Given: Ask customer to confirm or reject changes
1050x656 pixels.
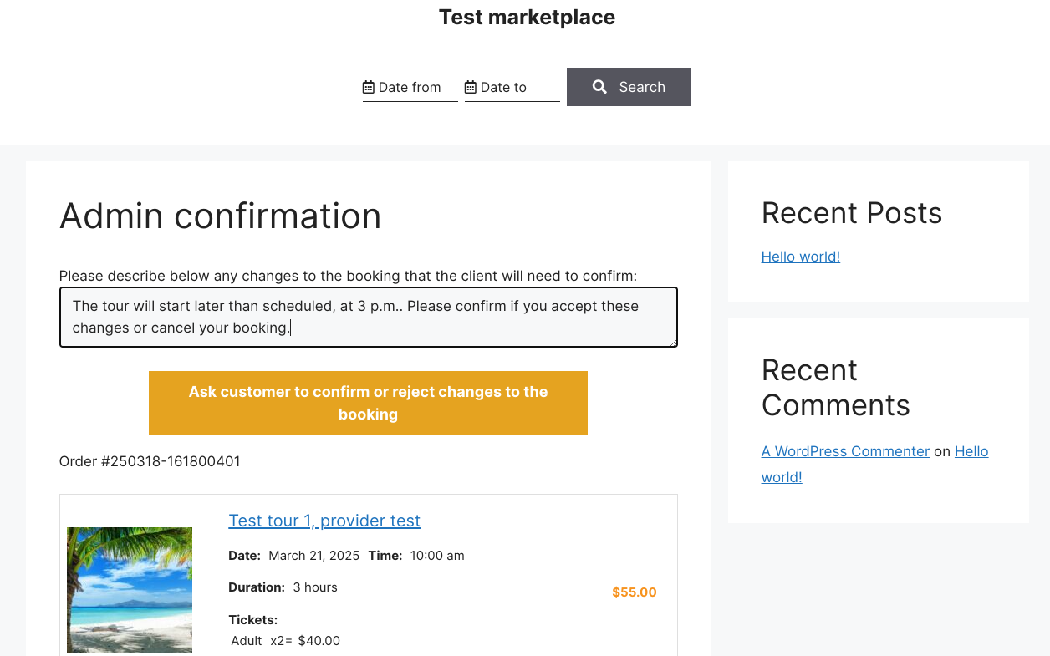Looking at the screenshot, I should [368, 403].
